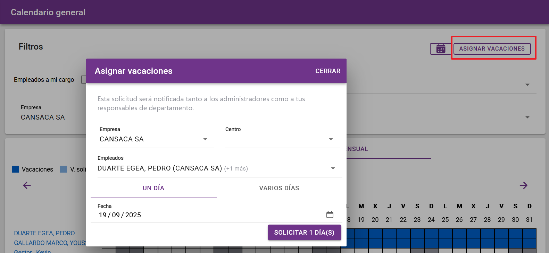Toggle the Empleados a mi cargo checkbox
549x253 pixels.
(x=84, y=80)
